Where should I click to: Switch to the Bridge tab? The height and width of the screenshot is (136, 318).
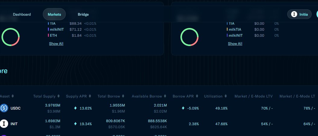[83, 14]
